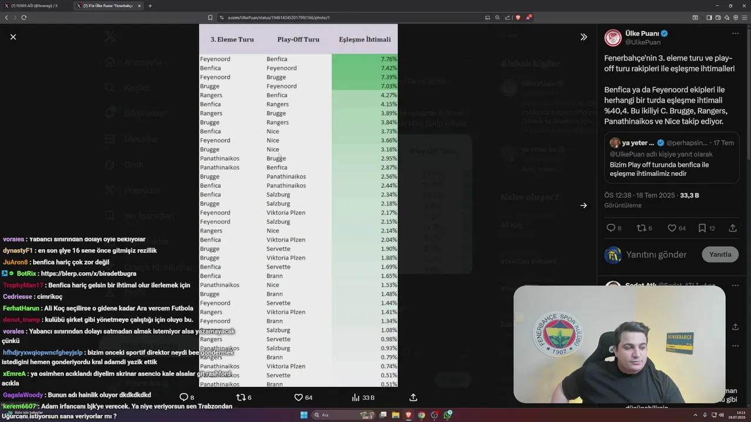Click retweet icon below the photo

pyautogui.click(x=241, y=397)
